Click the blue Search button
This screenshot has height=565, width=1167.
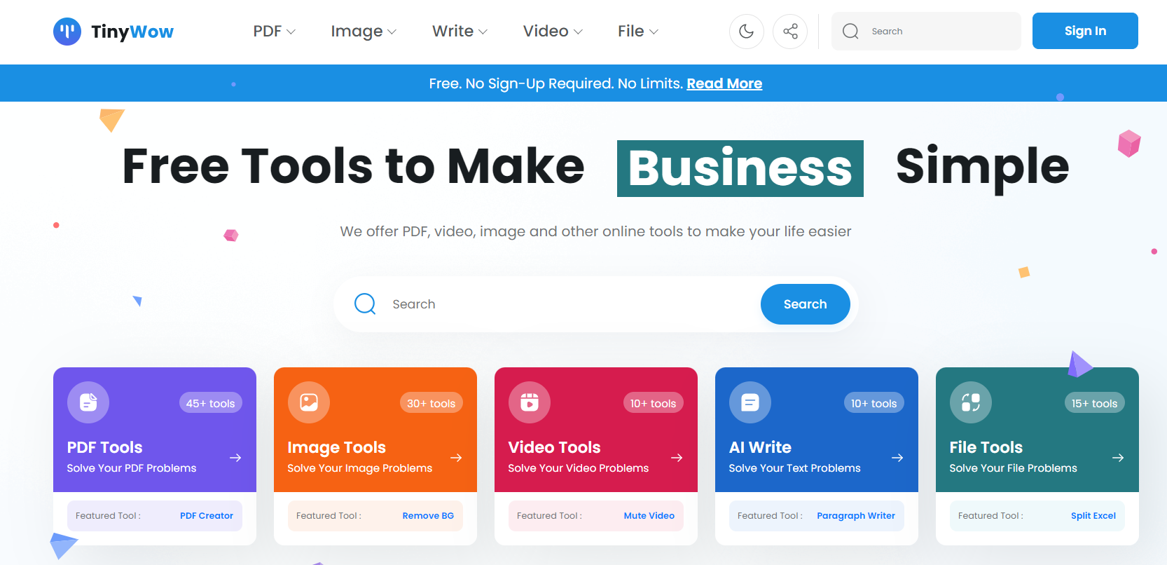806,304
